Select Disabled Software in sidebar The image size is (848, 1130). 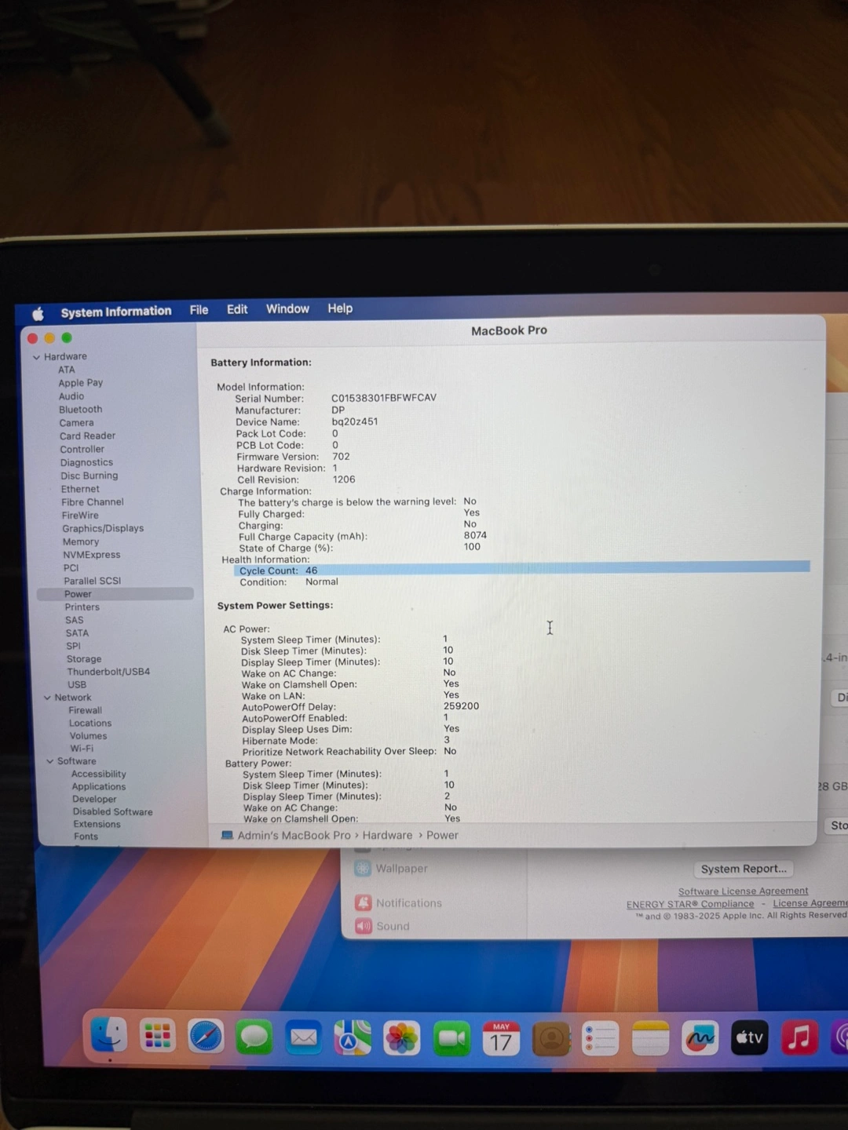pyautogui.click(x=112, y=811)
